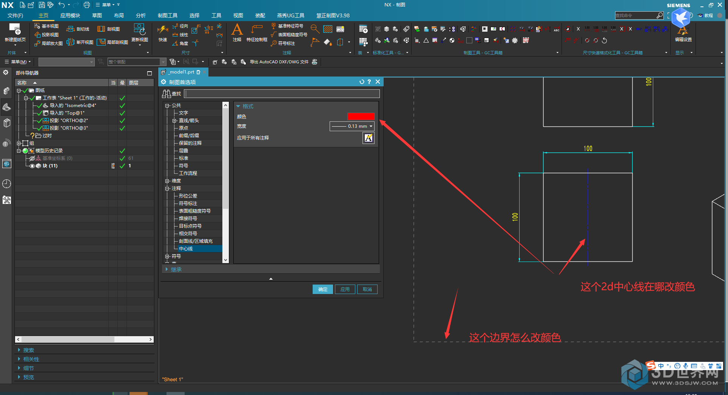The height and width of the screenshot is (395, 728).
Task: Toggle the check mark of projected ORTHO@3 view
Action: point(122,128)
